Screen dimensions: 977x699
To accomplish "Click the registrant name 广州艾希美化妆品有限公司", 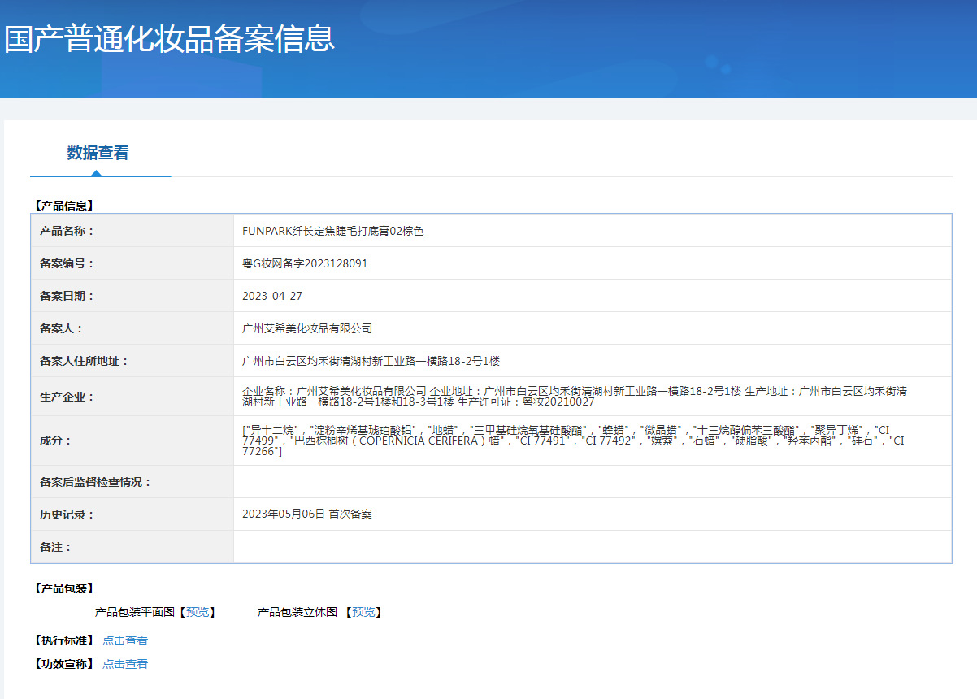I will coord(307,328).
